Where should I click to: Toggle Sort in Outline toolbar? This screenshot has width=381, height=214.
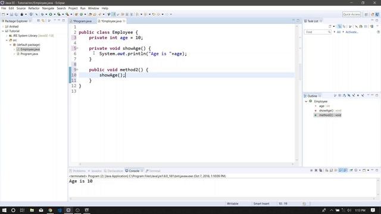[x=344, y=96]
